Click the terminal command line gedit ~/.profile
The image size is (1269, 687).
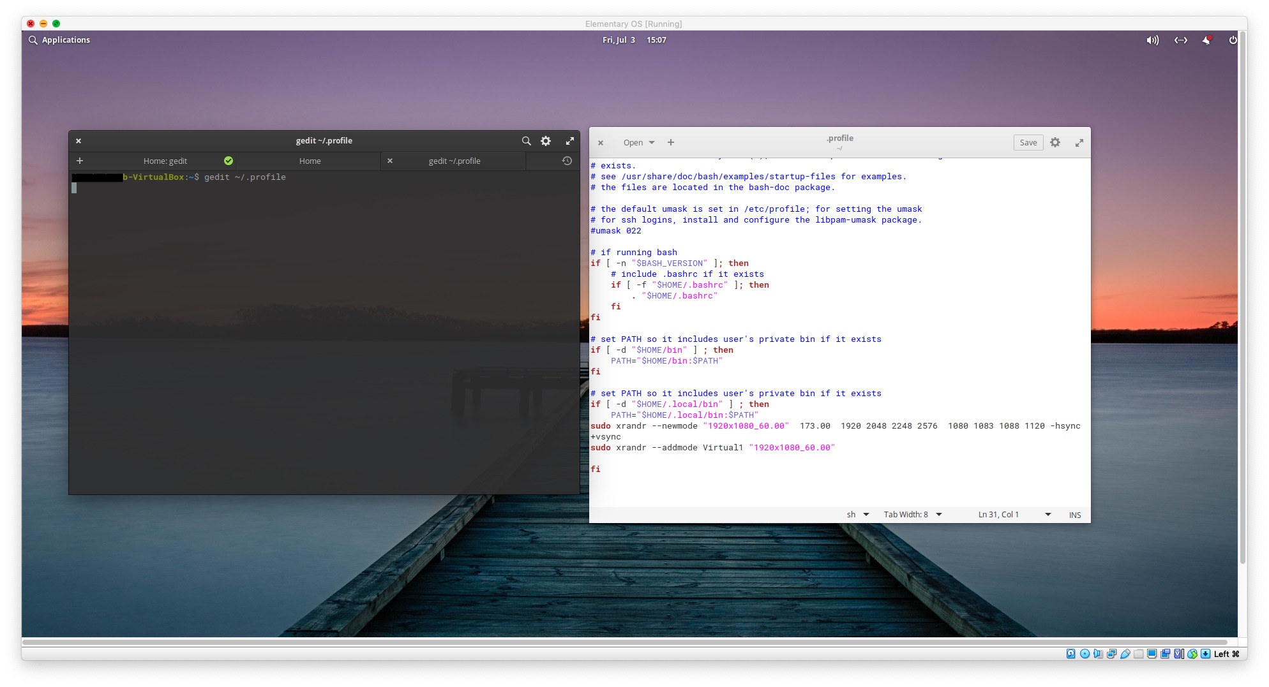[x=245, y=177]
